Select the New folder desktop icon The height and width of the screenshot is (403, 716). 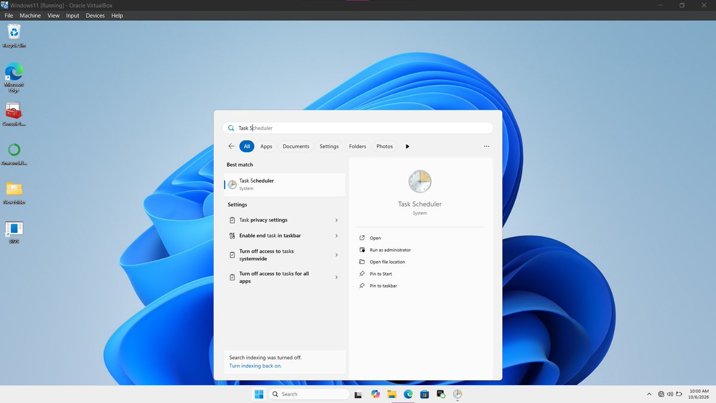tap(14, 193)
